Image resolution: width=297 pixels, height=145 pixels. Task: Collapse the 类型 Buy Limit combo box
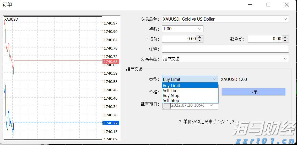214,79
